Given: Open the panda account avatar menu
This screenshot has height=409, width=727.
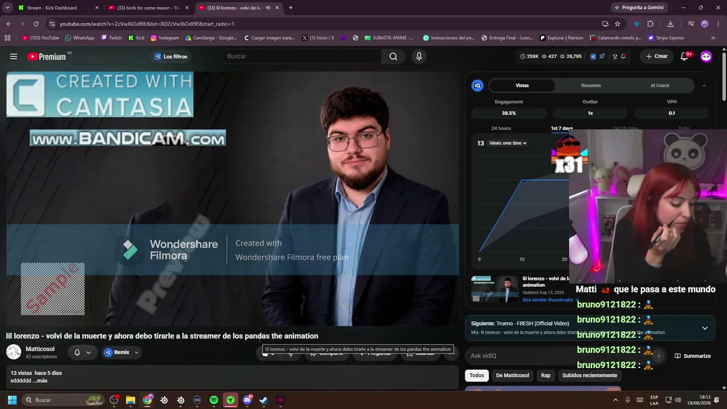Looking at the screenshot, I should [x=706, y=56].
